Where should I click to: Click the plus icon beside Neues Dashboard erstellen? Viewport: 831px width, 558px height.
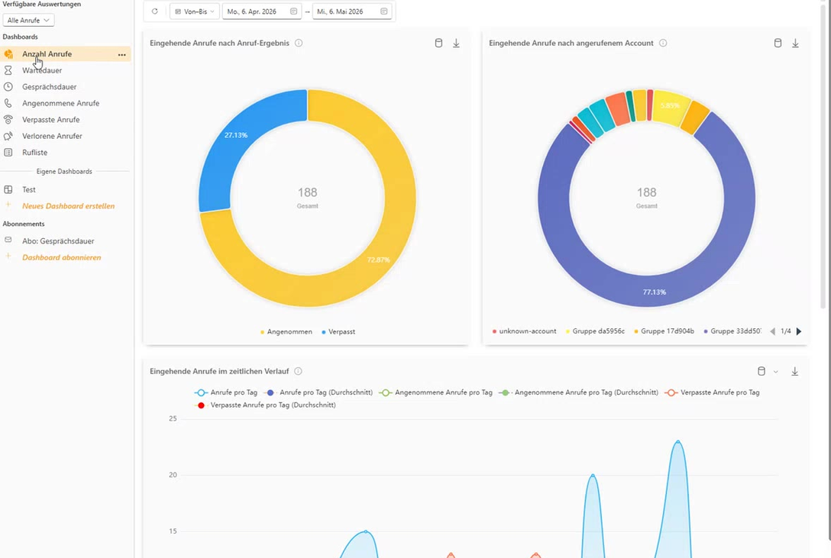8,205
